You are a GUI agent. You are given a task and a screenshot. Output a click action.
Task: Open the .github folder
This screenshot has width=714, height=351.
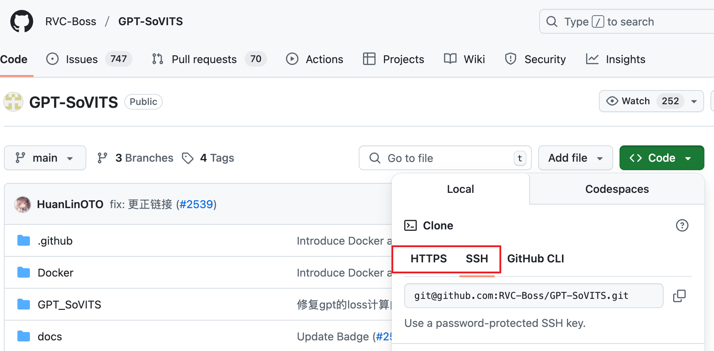tap(55, 241)
